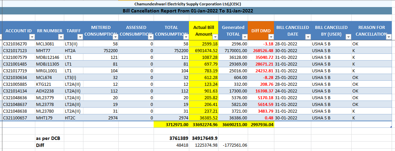Open the BILL CANCELLED DATE filter dropdown
Screen dimensions: 395x151
308,37
